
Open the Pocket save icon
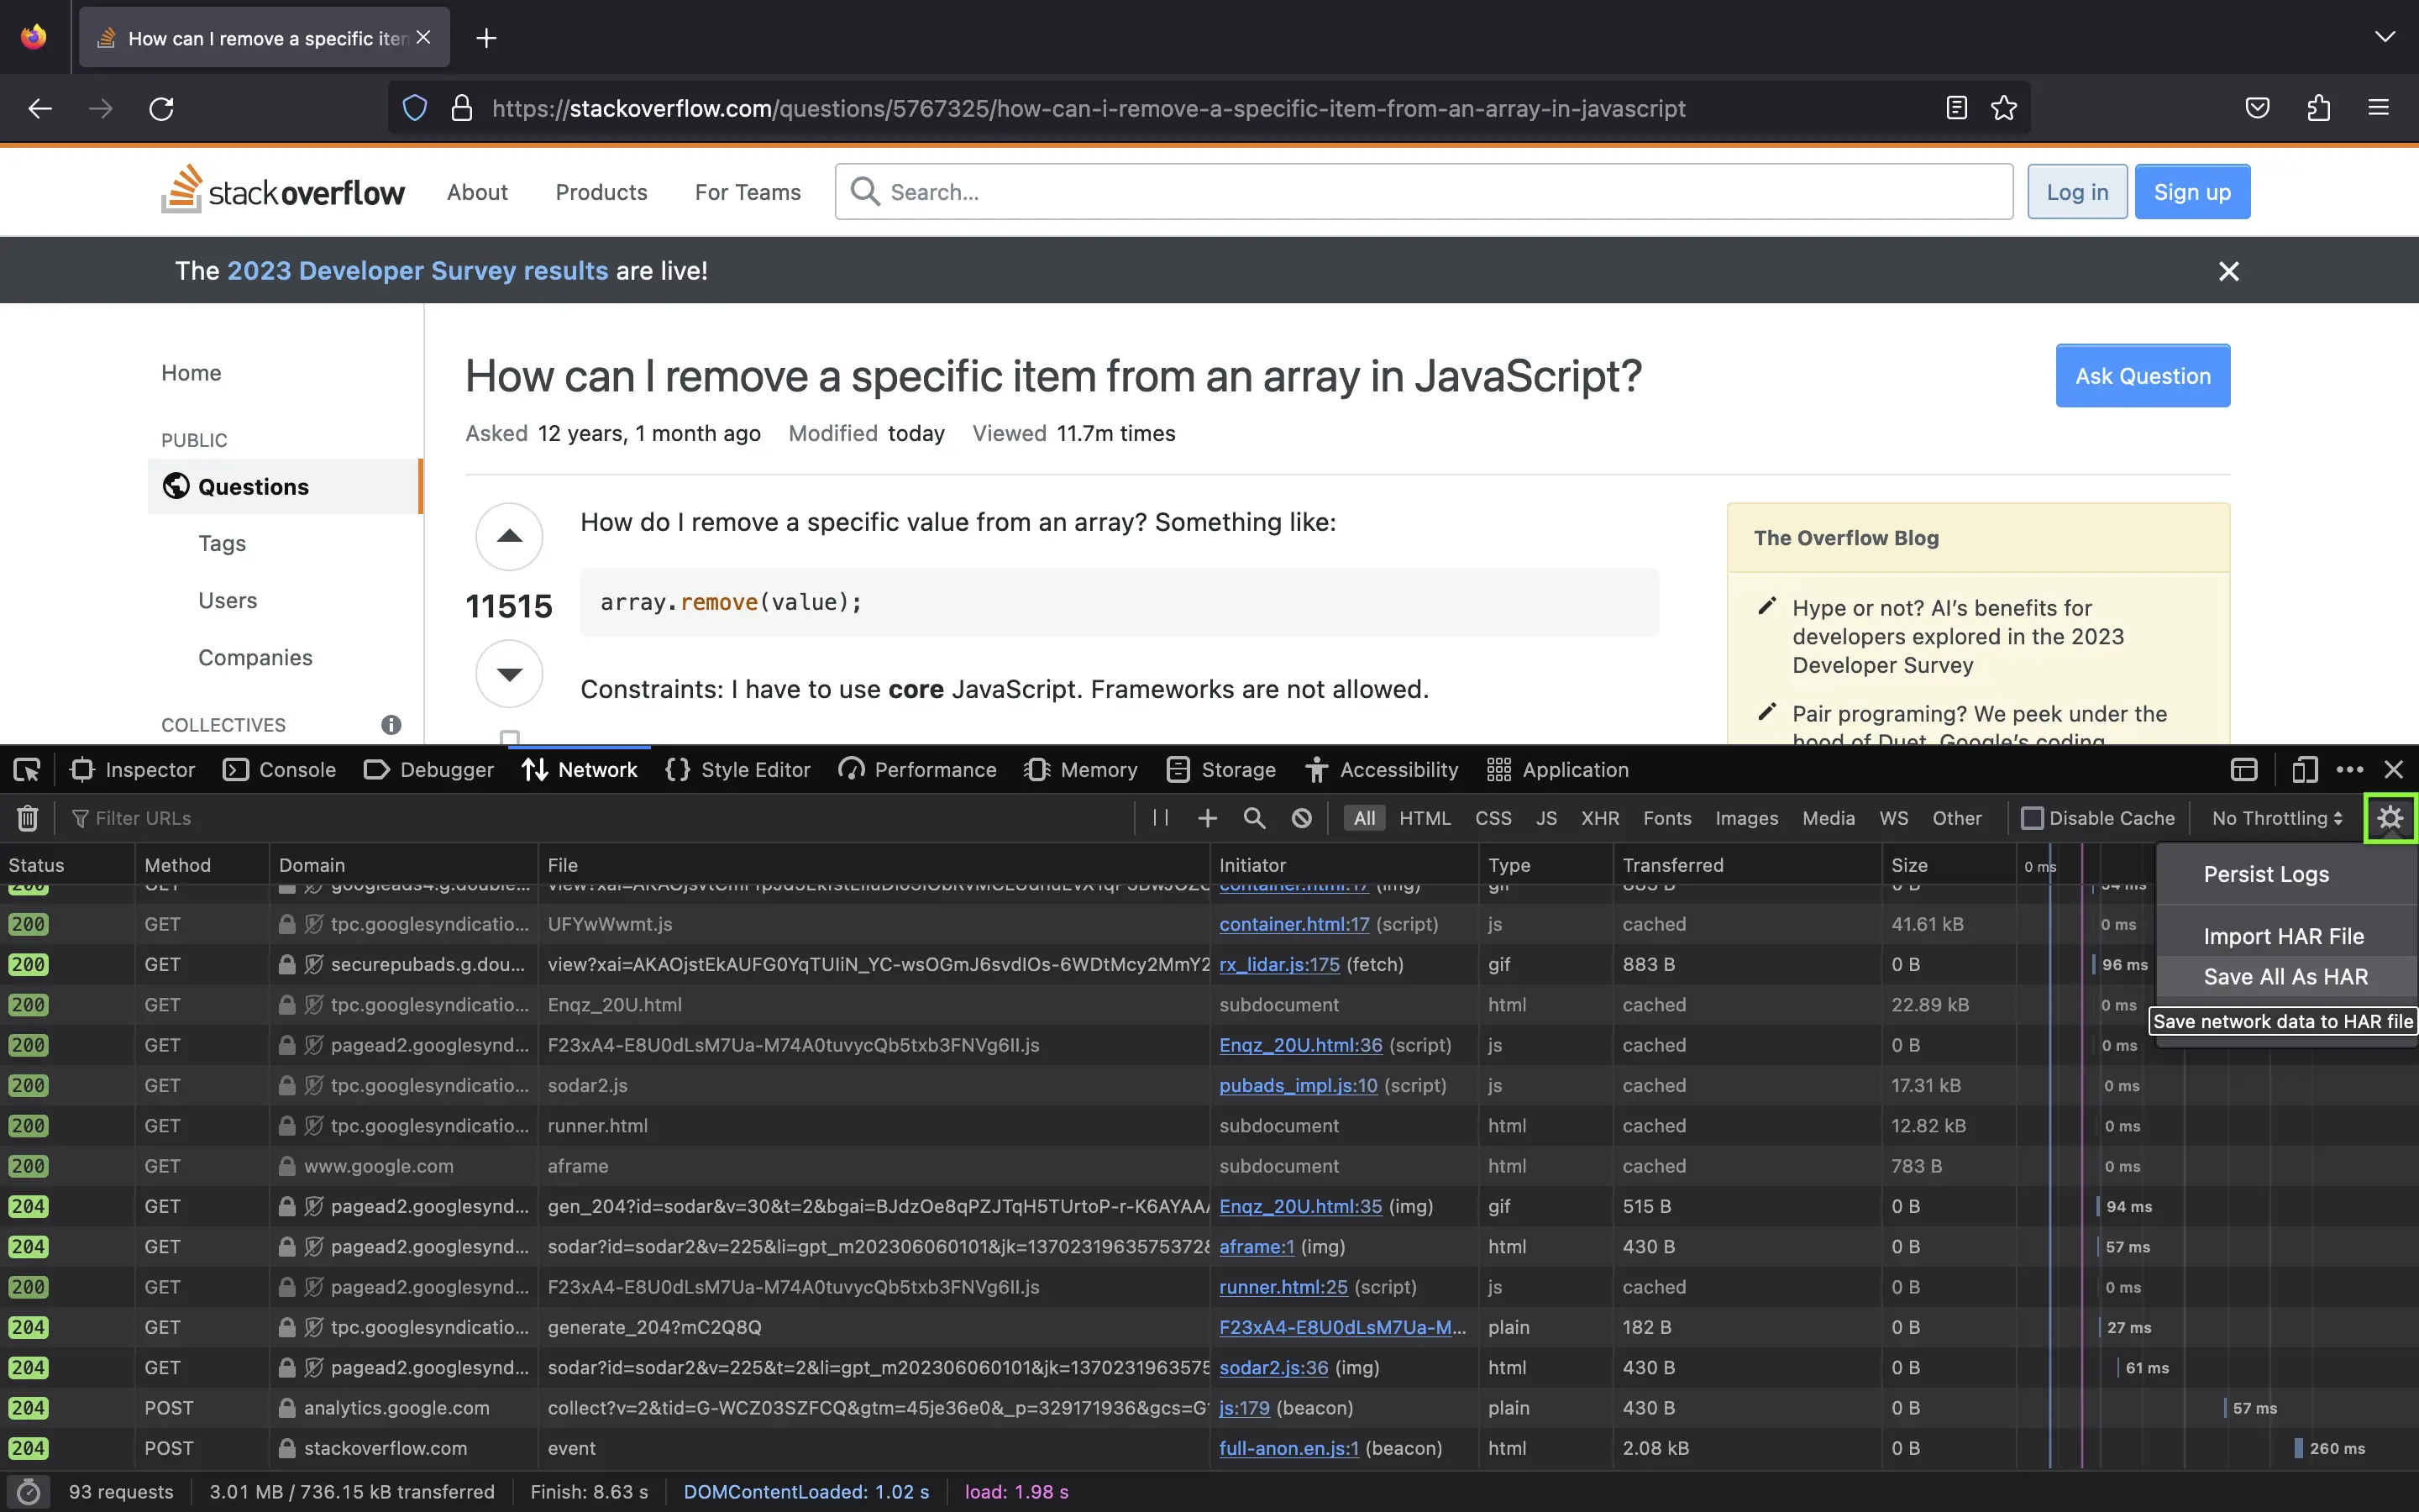point(2257,108)
